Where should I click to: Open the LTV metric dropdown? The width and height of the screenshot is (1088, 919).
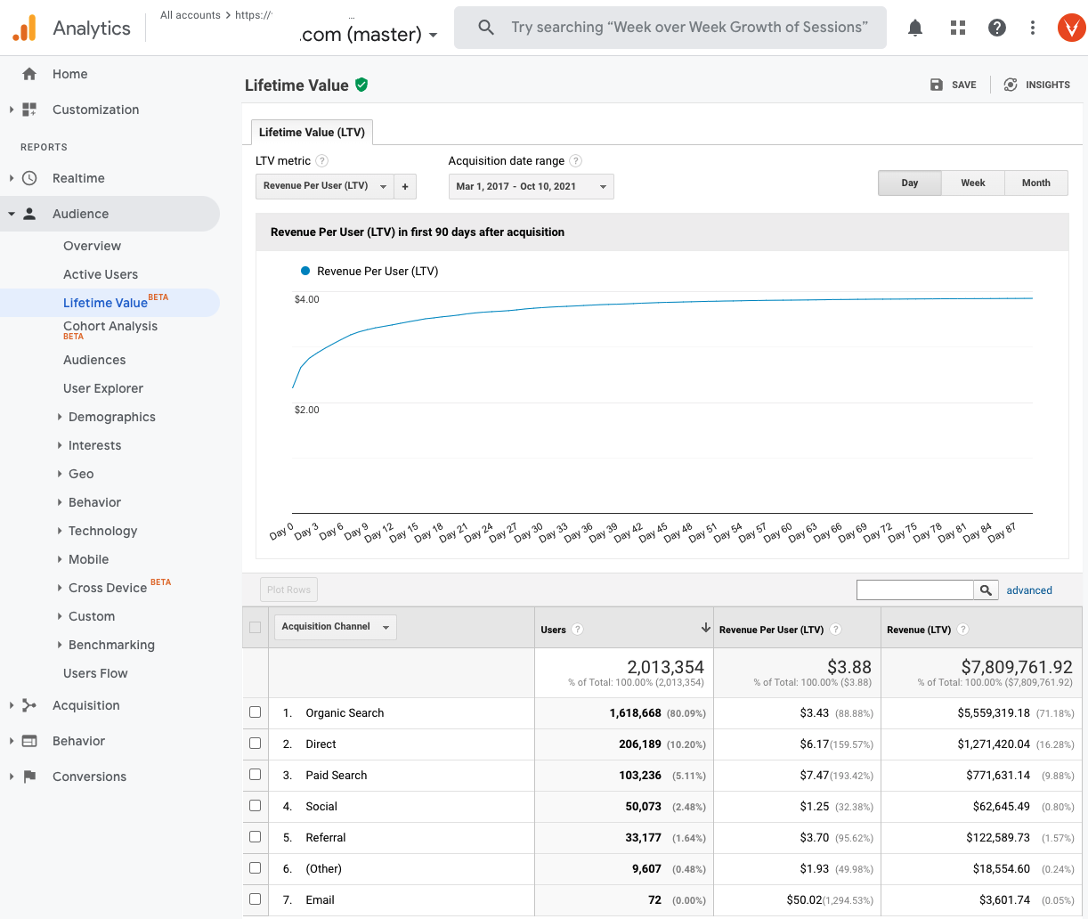pyautogui.click(x=324, y=186)
